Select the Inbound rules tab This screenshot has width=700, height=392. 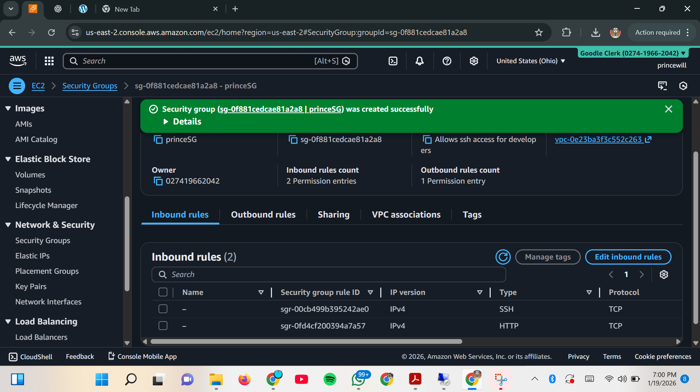click(180, 215)
